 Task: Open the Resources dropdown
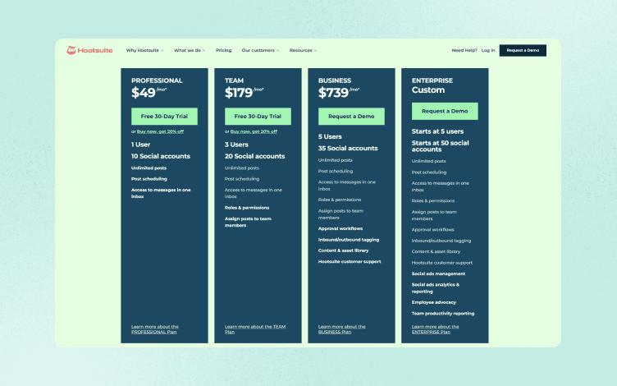[x=303, y=50]
